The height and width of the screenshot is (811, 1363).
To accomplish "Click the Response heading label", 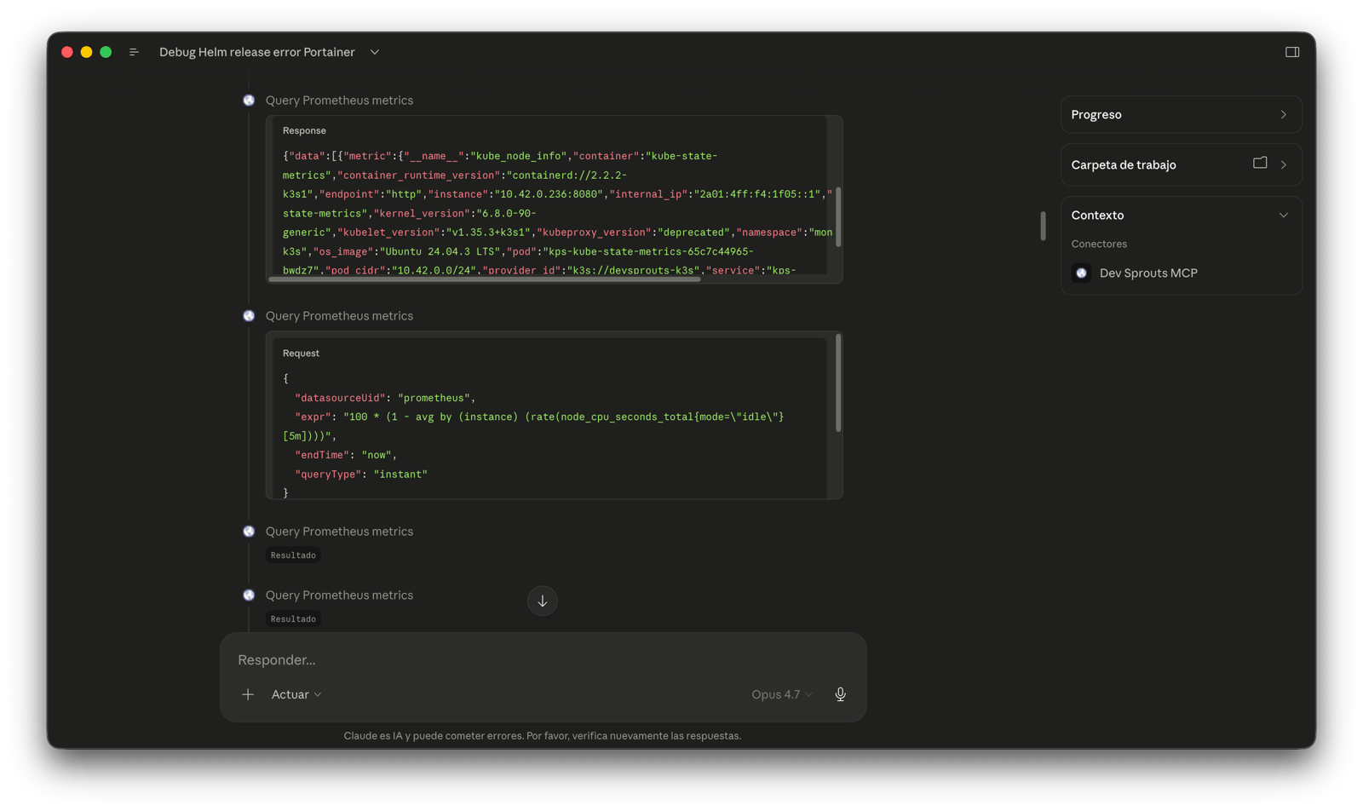I will pyautogui.click(x=304, y=130).
